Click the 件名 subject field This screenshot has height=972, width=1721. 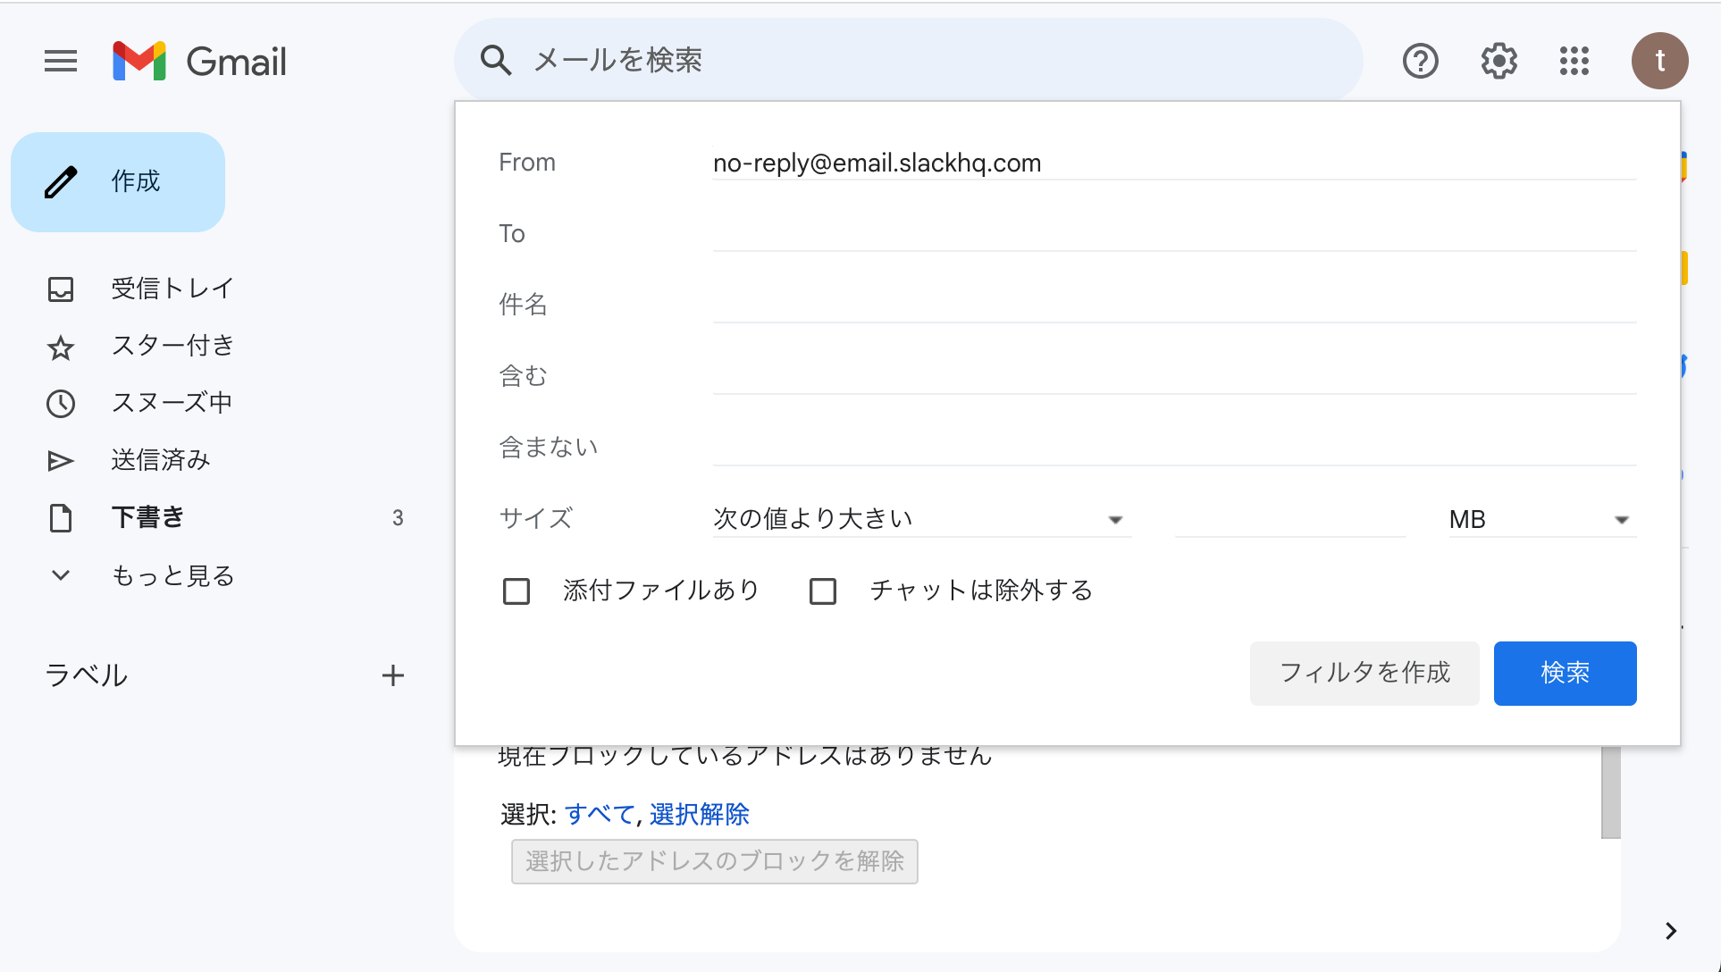pos(1174,306)
